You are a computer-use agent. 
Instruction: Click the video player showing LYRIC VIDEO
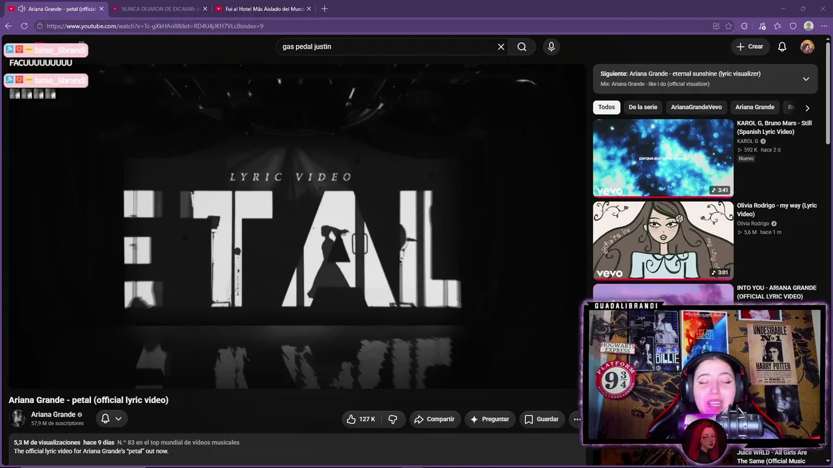click(x=295, y=226)
